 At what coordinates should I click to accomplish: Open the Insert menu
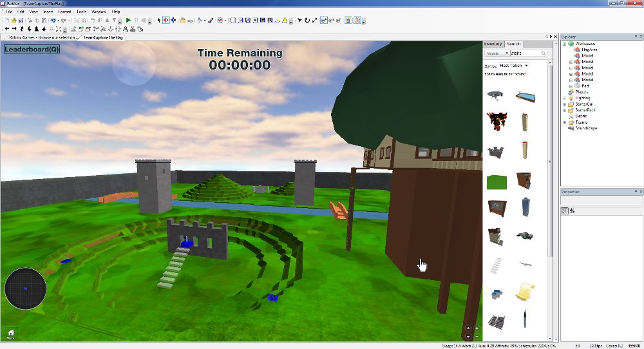coord(48,12)
